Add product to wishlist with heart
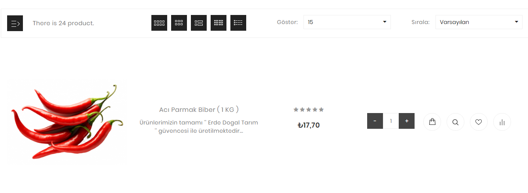 (x=479, y=122)
